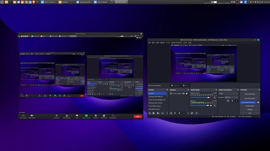Viewport: 270px width, 151px height.
Task: Toggle Stop Video camera in Zoom
Action: click(32, 116)
